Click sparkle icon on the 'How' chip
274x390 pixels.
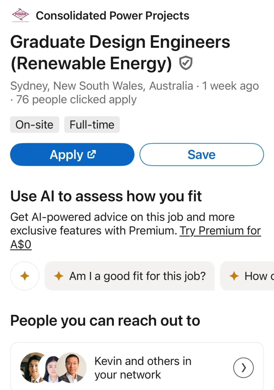234,276
